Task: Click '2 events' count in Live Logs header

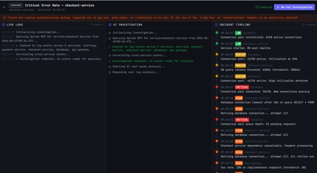Action: tap(97, 25)
